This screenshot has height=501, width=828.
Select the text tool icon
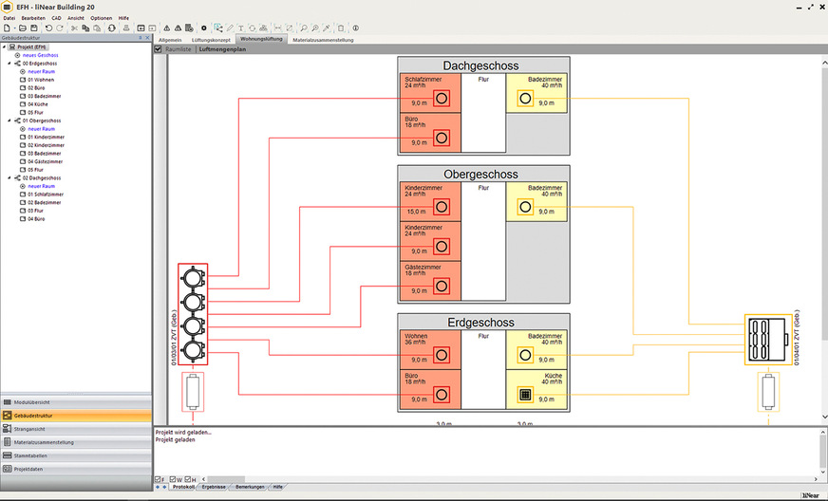[x=240, y=28]
